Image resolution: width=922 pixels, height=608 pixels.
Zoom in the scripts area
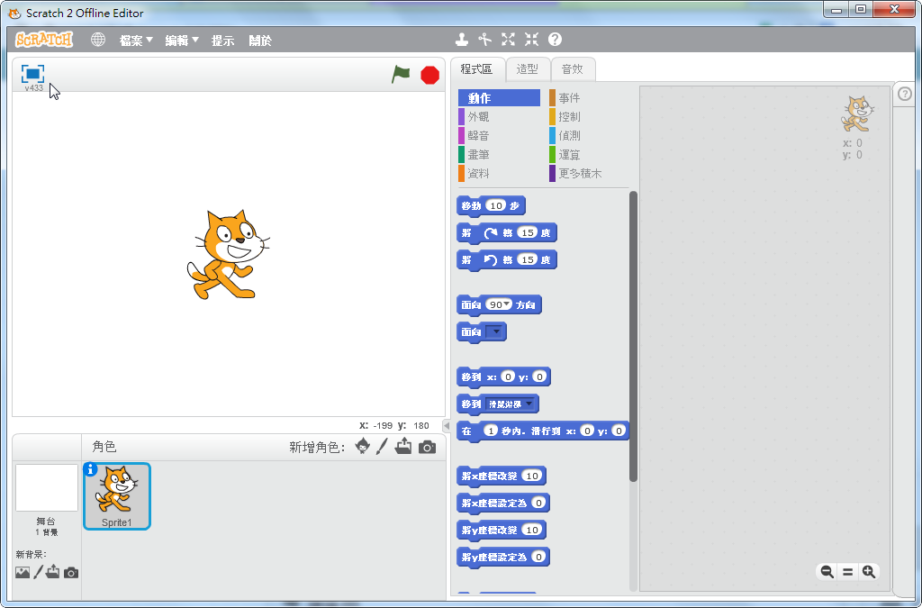[x=869, y=572]
